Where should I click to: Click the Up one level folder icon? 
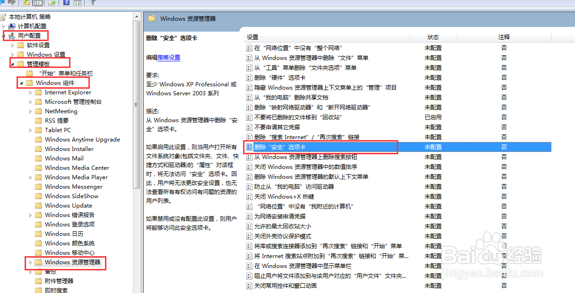[x=26, y=3]
